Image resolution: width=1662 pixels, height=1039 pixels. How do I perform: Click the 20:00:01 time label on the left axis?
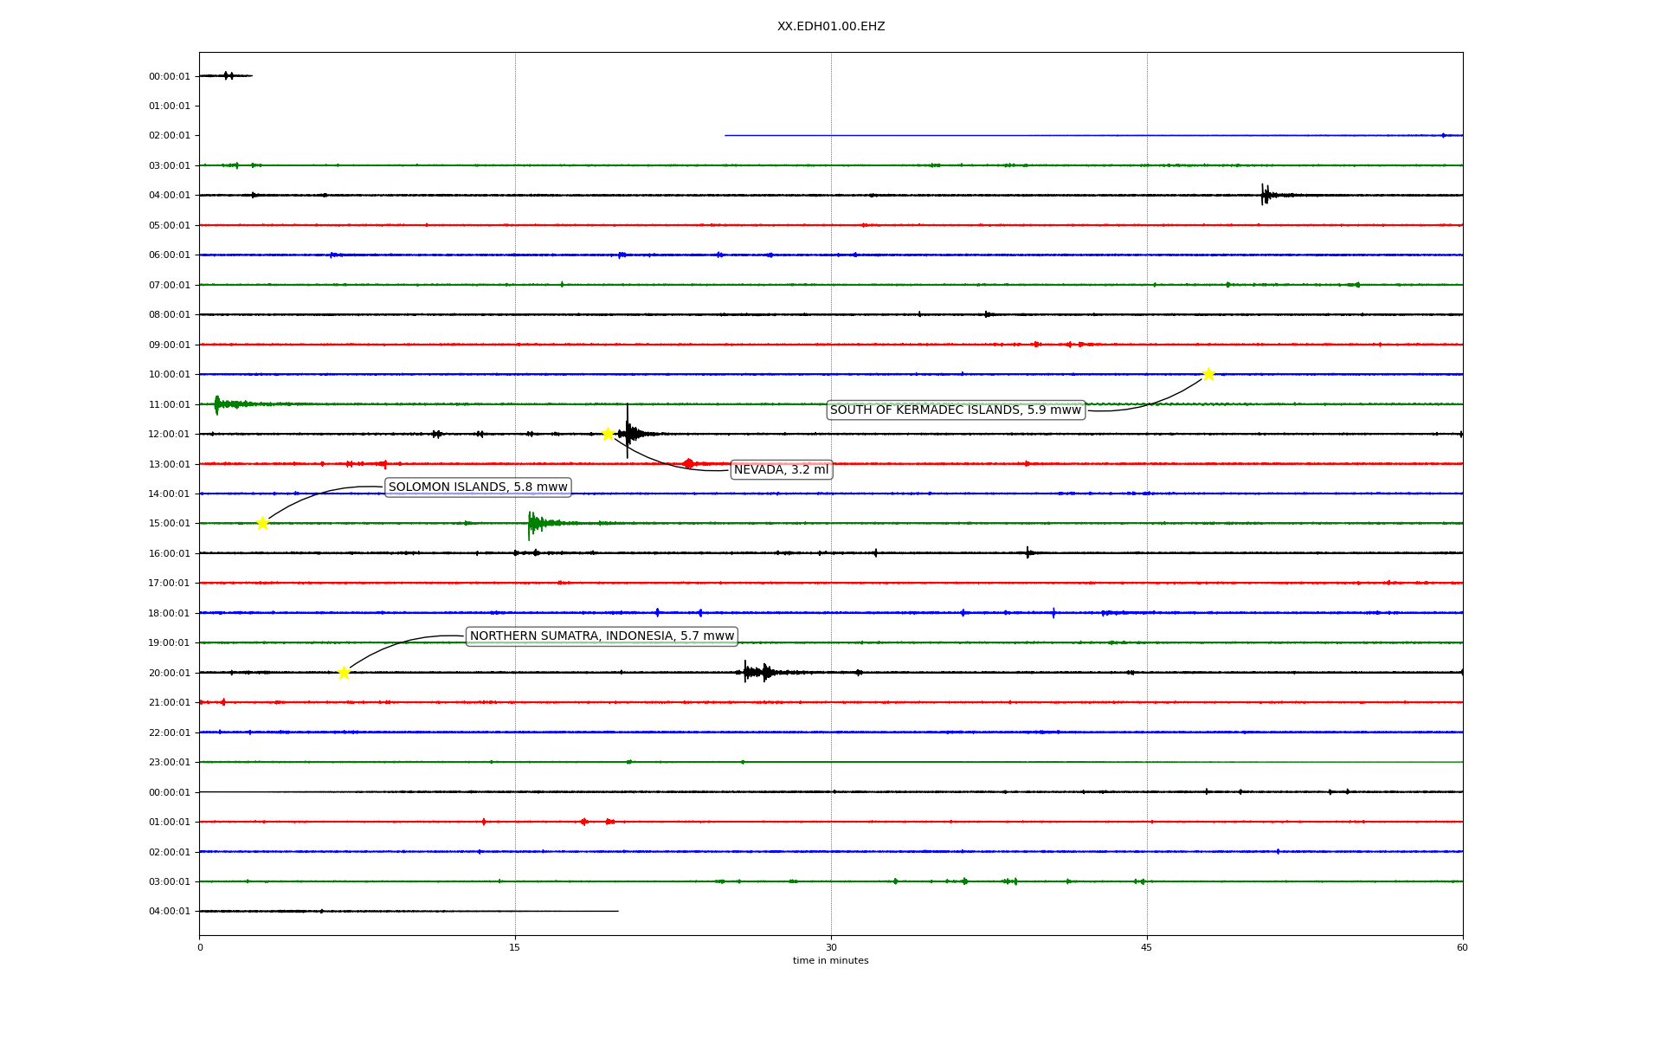pos(169,673)
